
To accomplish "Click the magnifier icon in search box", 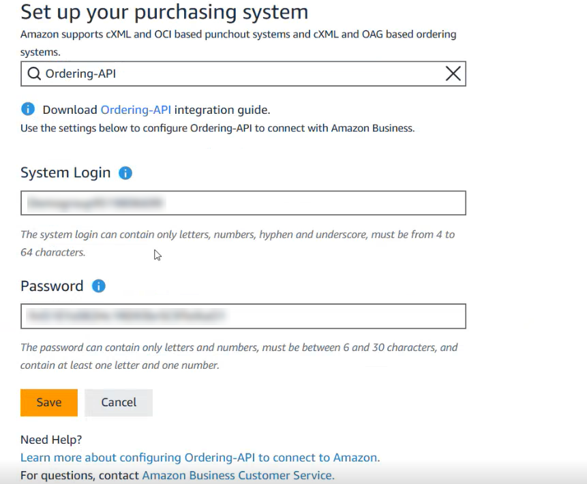I will coord(34,74).
